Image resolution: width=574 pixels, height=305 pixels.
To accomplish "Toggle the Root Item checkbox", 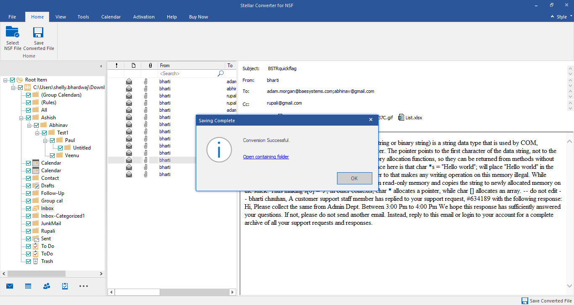I will coord(13,80).
